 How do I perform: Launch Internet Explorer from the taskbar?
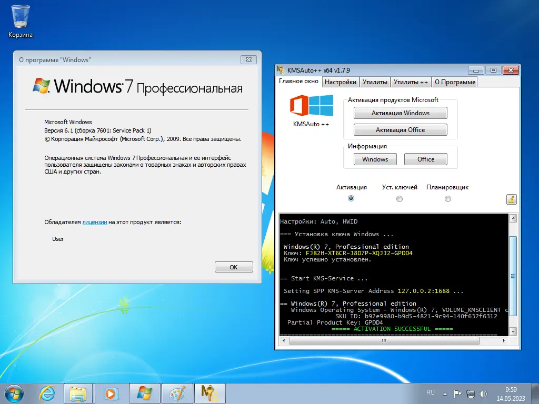(x=47, y=393)
